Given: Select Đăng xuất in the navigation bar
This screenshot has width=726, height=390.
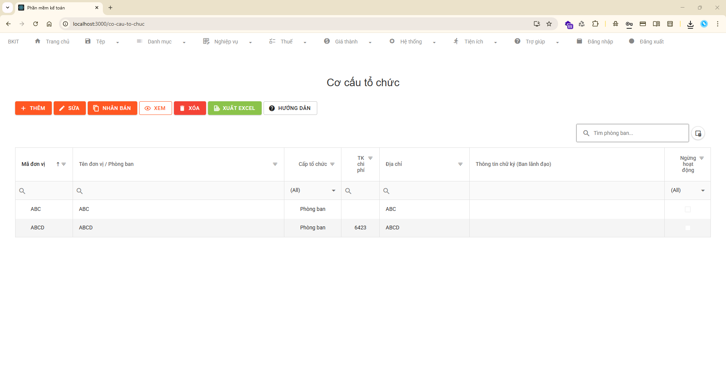Looking at the screenshot, I should pos(646,42).
